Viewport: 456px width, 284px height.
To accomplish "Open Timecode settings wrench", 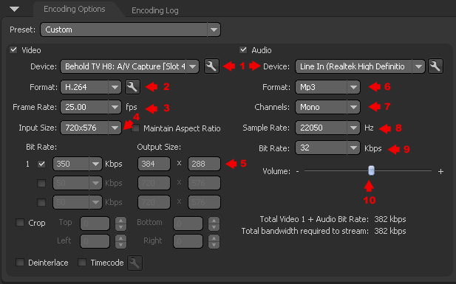I will 135,263.
